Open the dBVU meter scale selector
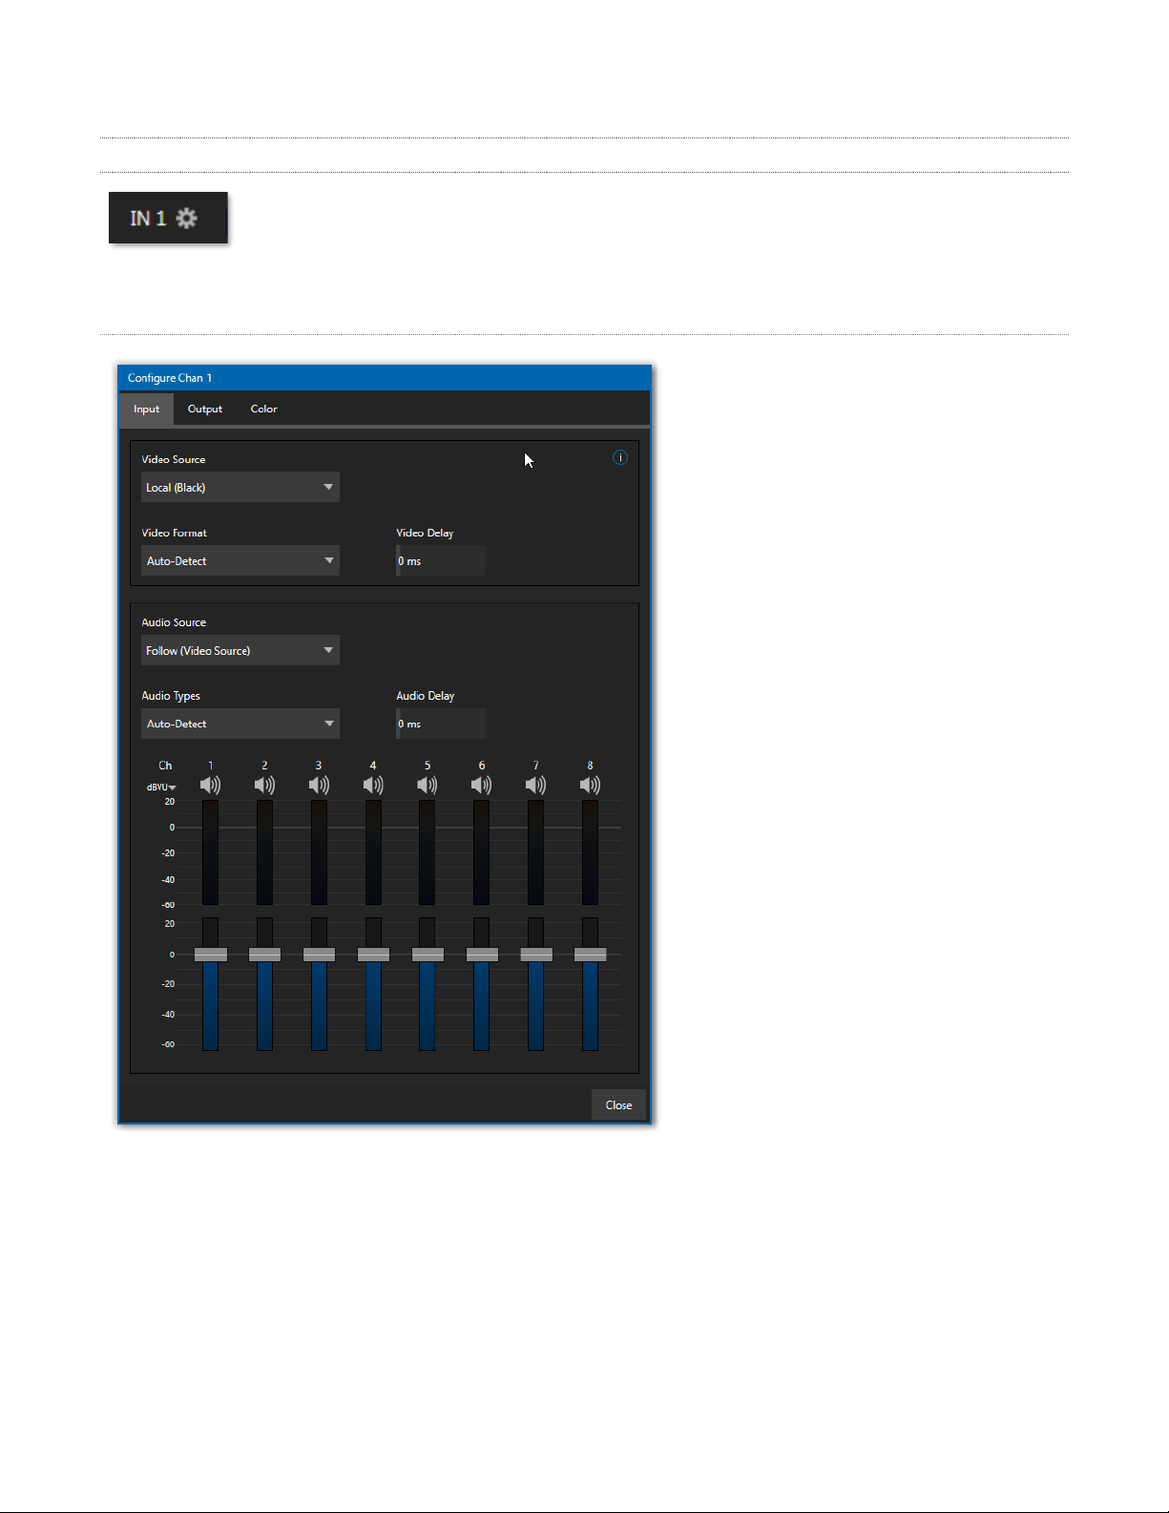 click(161, 788)
